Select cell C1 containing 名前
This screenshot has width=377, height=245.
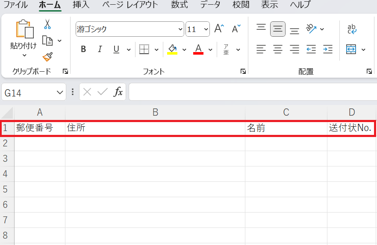click(286, 128)
